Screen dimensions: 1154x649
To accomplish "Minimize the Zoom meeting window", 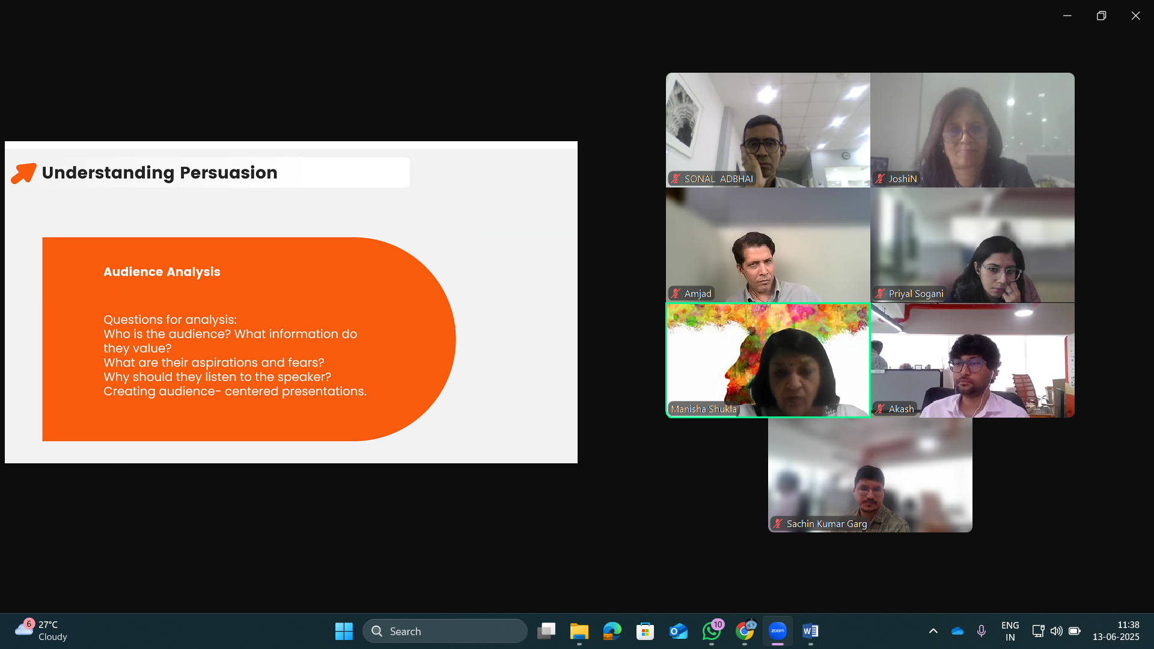I will pos(1067,16).
